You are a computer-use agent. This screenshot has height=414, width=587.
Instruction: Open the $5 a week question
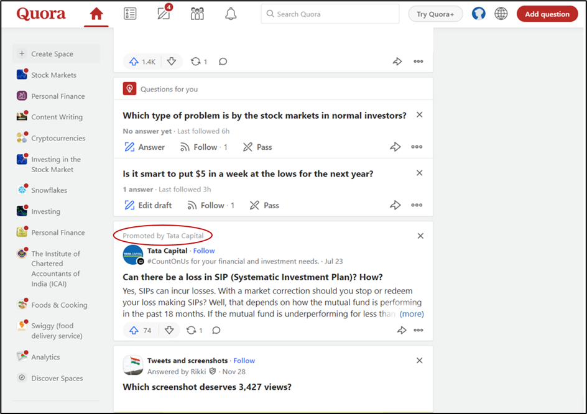click(x=248, y=173)
